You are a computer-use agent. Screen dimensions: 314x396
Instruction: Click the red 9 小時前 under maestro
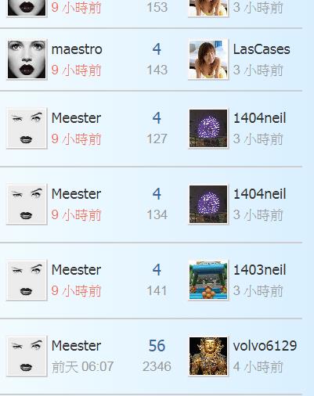pyautogui.click(x=76, y=70)
